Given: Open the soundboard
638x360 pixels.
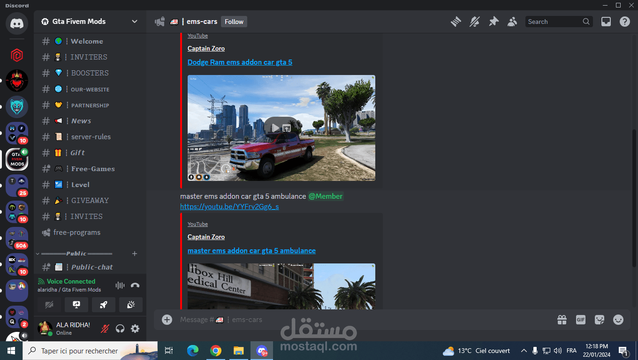Looking at the screenshot, I should coord(131,305).
